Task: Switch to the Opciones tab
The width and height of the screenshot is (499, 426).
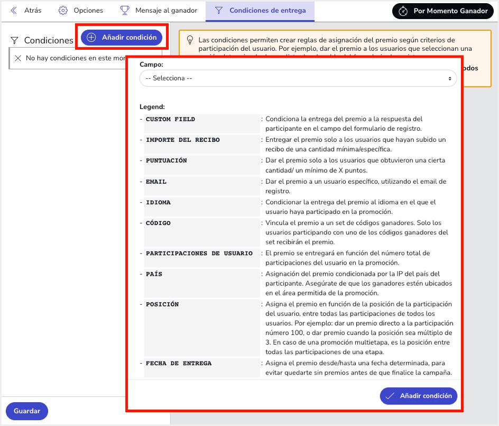Action: click(88, 11)
